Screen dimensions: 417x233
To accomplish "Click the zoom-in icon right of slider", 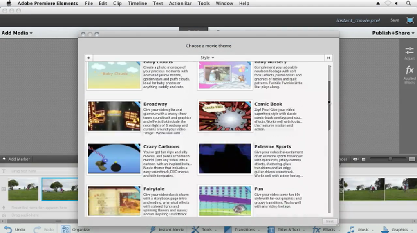I will (412, 159).
